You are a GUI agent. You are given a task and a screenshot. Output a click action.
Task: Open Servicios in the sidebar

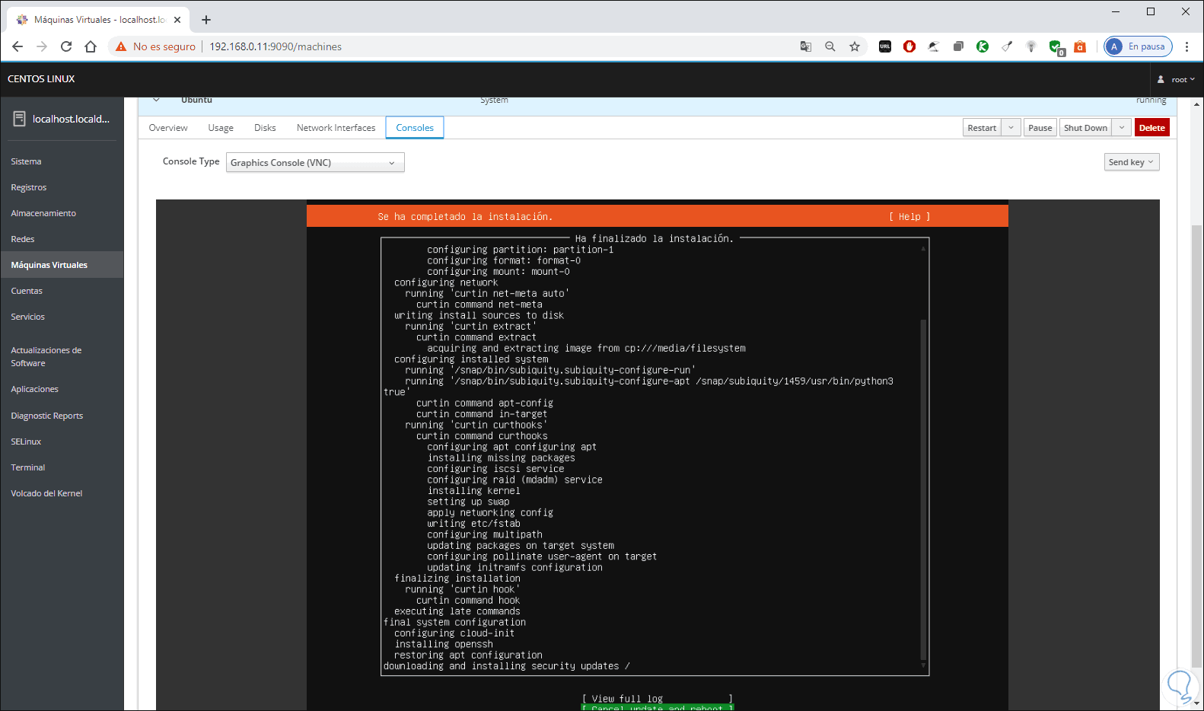pos(28,317)
